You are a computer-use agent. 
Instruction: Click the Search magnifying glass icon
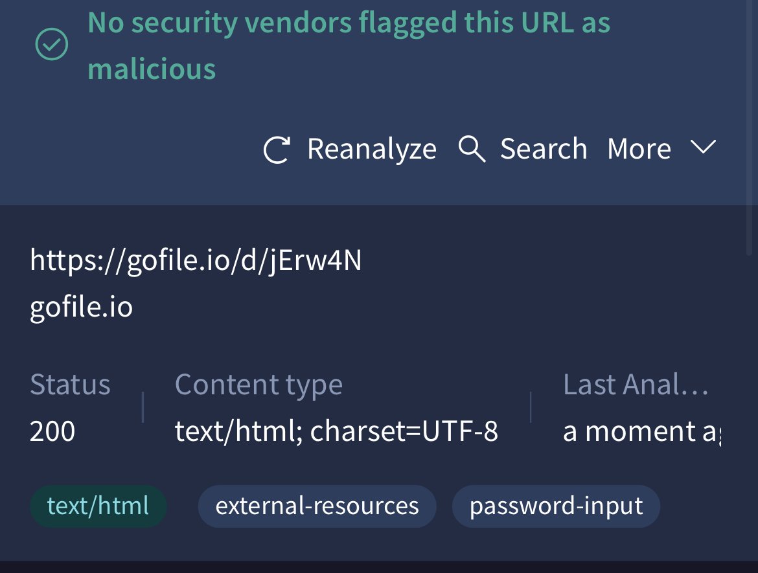click(472, 150)
